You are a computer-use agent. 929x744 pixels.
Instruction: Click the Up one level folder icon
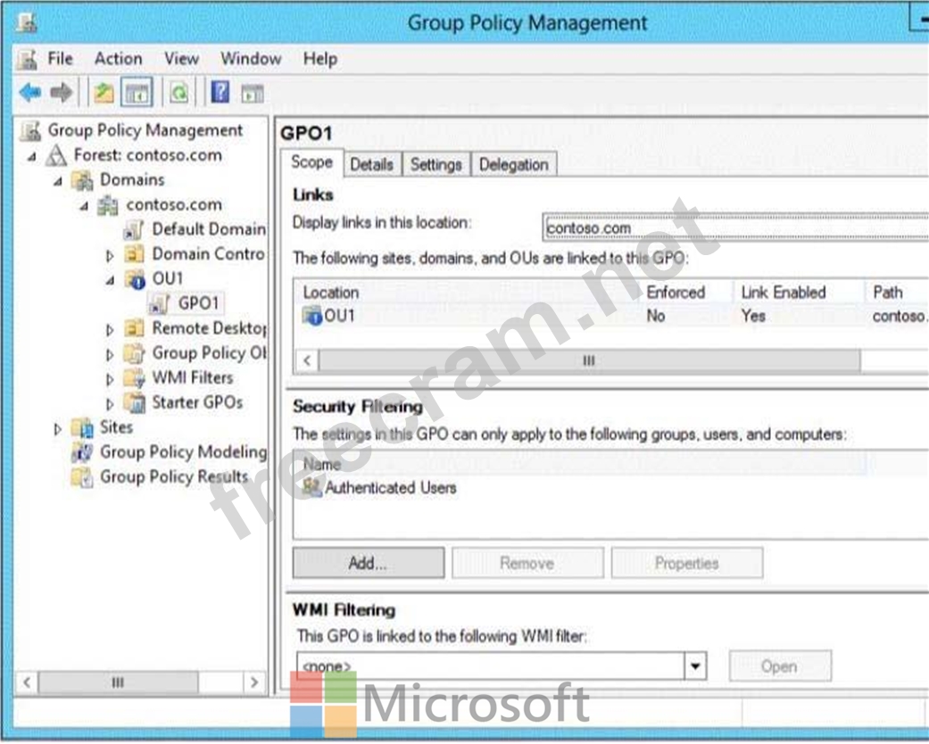click(104, 93)
